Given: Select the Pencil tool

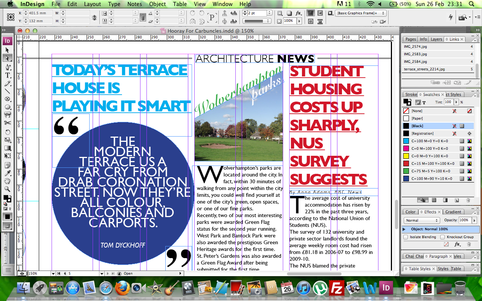Looking at the screenshot, I should (7, 83).
